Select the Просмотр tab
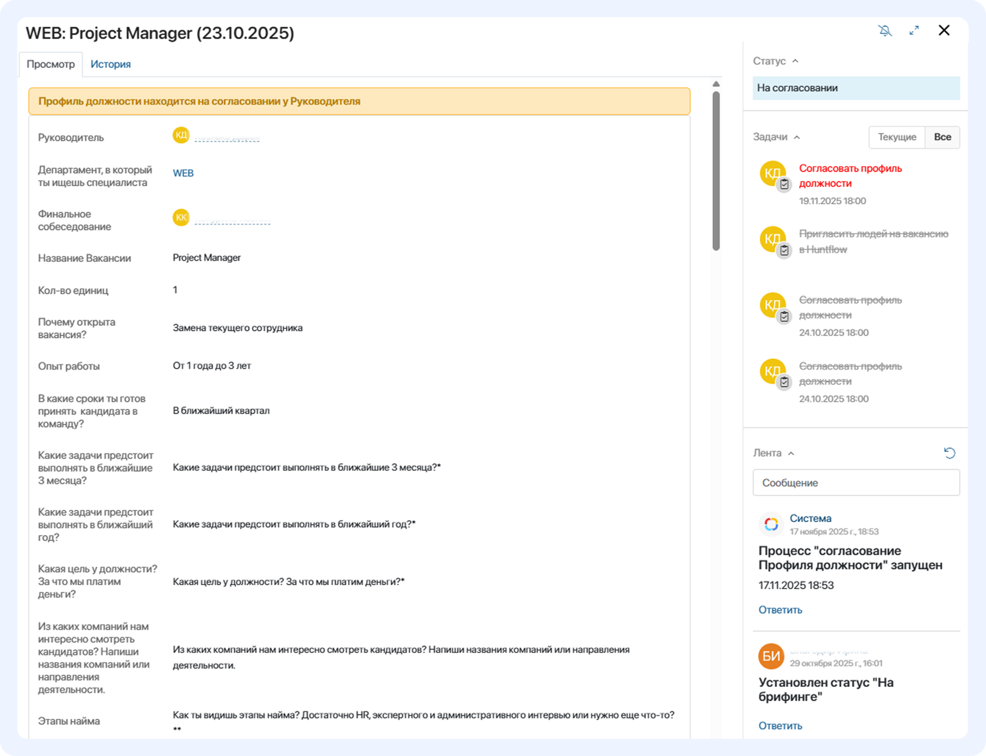The height and width of the screenshot is (756, 986). pyautogui.click(x=51, y=64)
